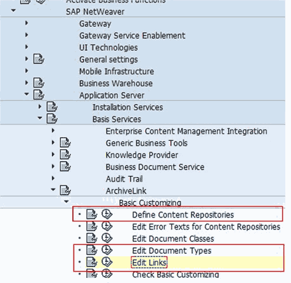This screenshot has height=283, width=291.
Task: Expand the Mobile Infrastructure node
Action: coord(27,70)
